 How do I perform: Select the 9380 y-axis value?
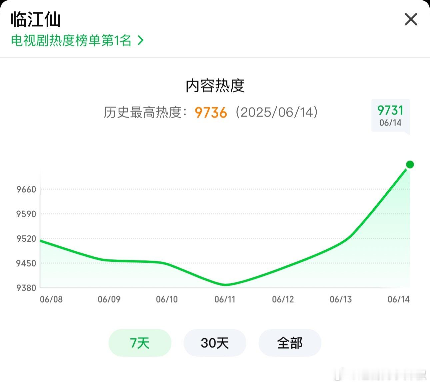click(x=26, y=288)
